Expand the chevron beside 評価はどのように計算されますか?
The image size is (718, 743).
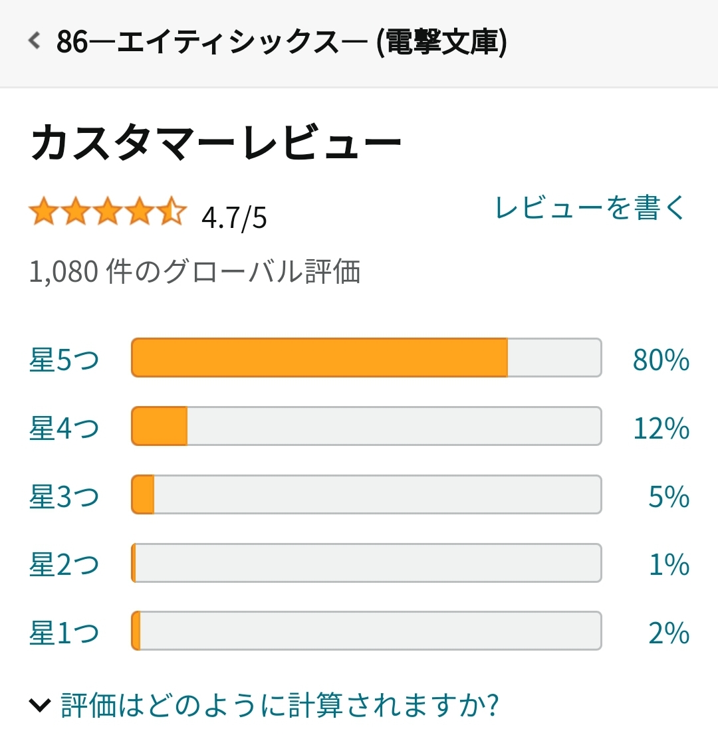[40, 705]
